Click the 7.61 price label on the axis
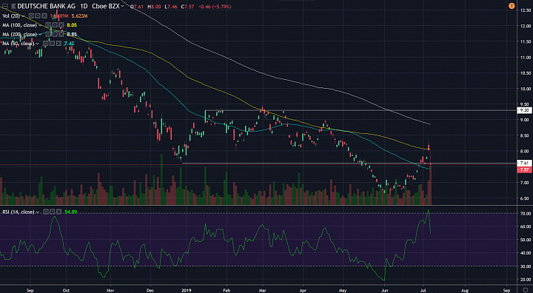The image size is (533, 293). click(x=524, y=163)
